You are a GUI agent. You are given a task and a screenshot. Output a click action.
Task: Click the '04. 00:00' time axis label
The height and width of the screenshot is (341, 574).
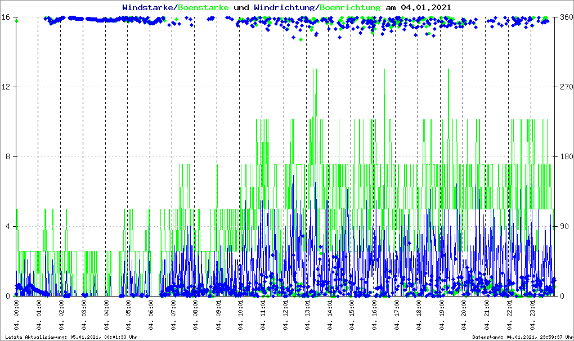click(16, 315)
